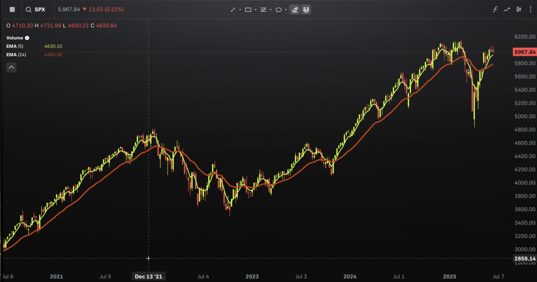Click the 2023 label on time axis

252,277
